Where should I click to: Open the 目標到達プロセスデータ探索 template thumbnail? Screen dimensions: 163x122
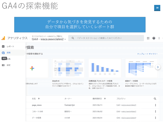pos(105,68)
